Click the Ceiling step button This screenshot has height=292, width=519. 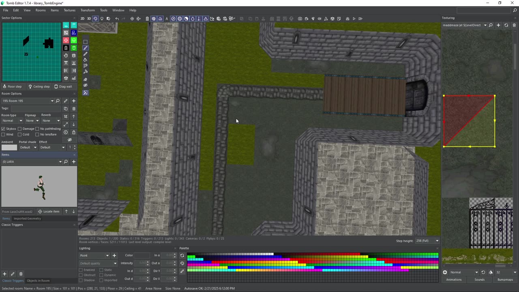pos(39,86)
